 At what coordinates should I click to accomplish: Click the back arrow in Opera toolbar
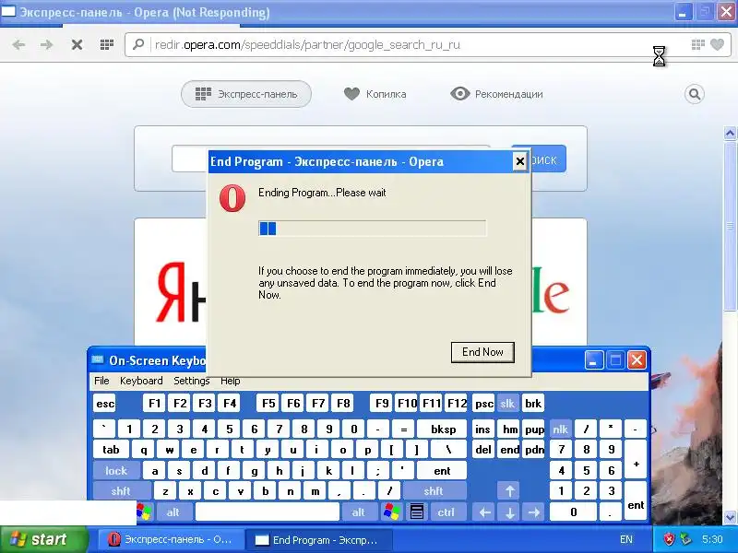tap(18, 44)
